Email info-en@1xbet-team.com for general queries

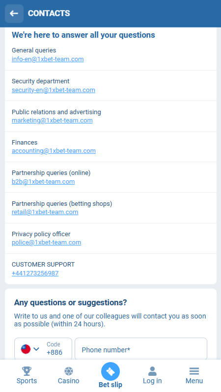tap(48, 59)
